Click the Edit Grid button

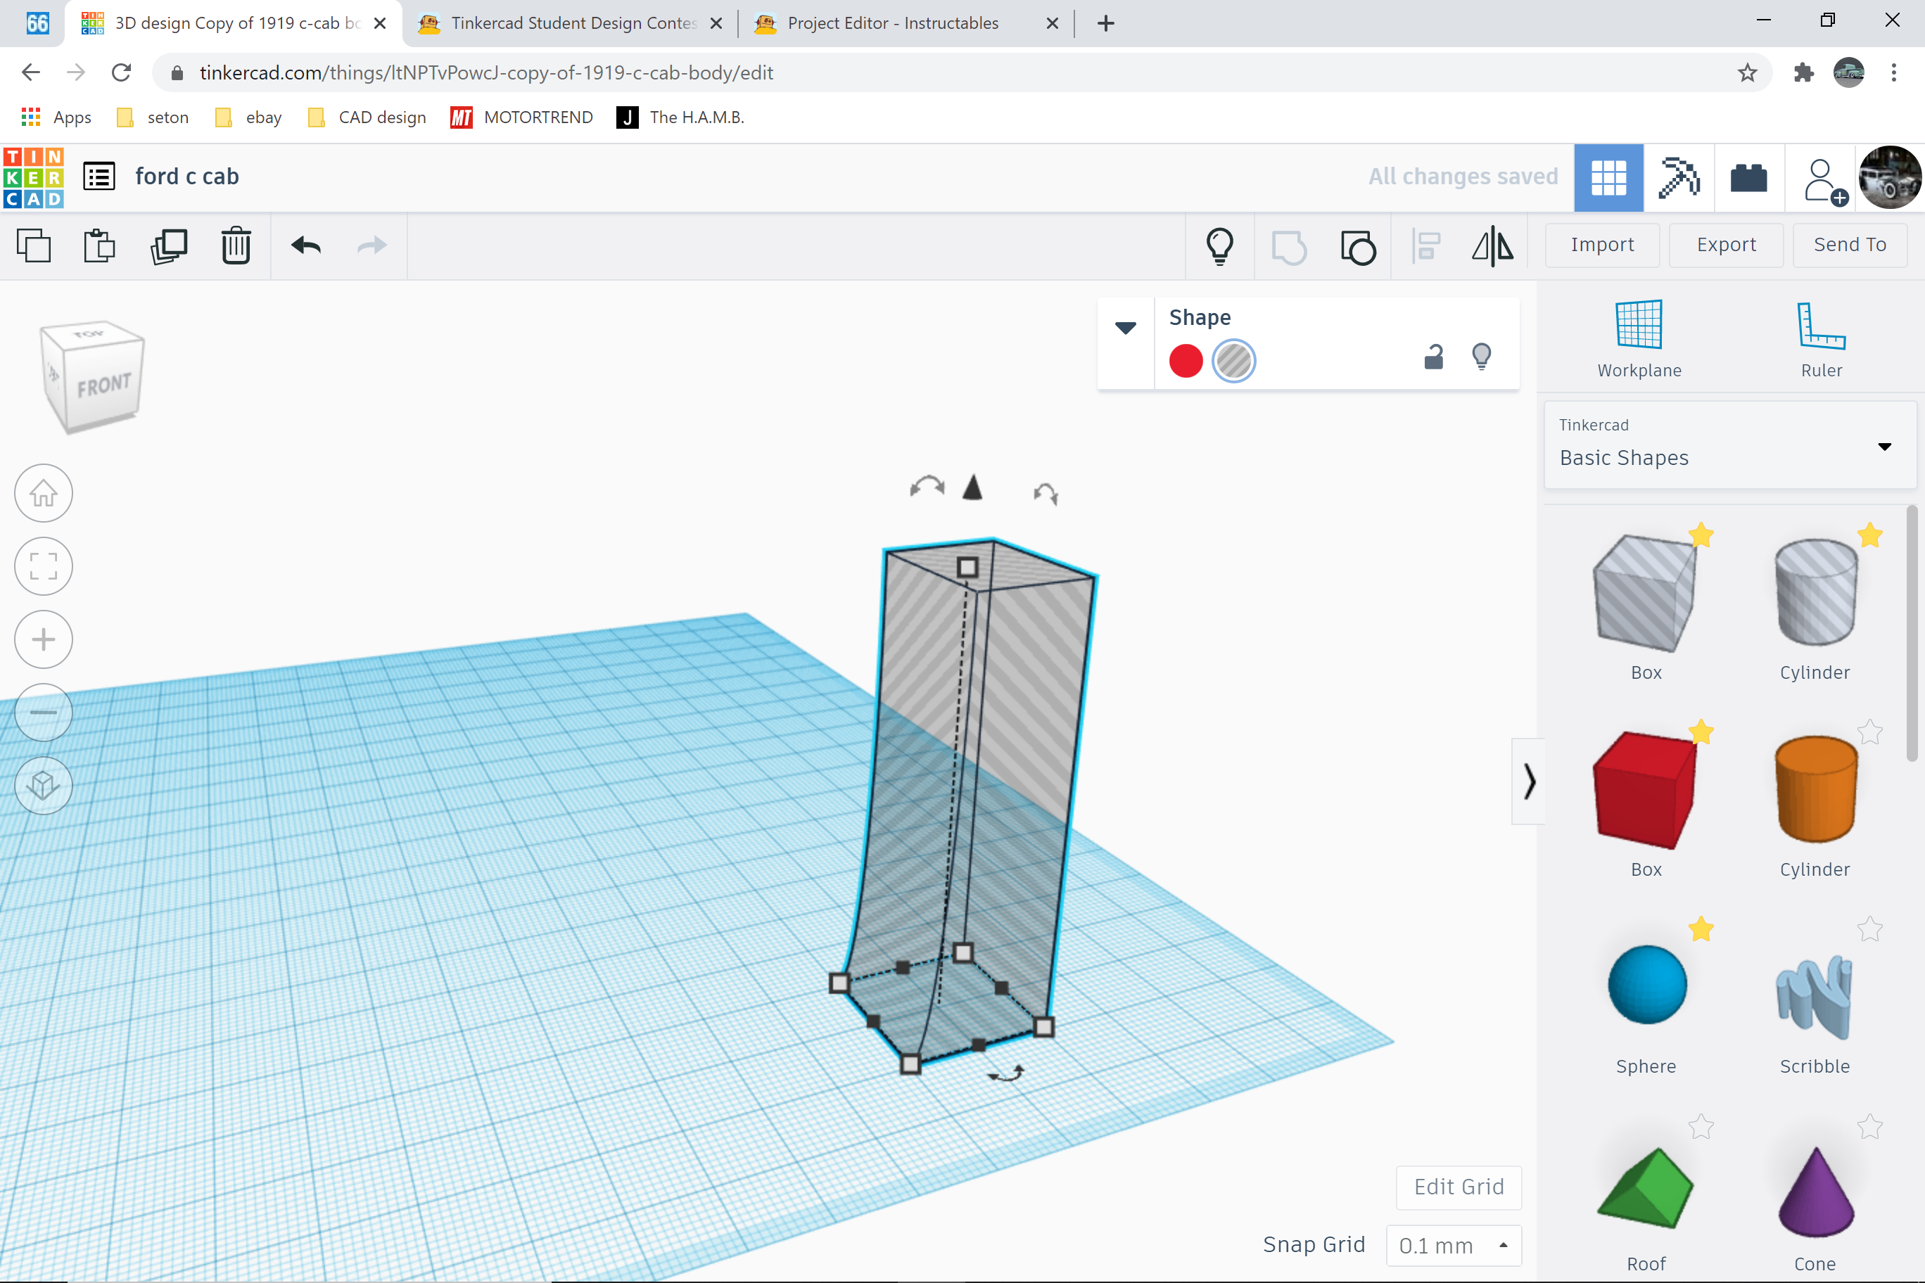[1459, 1187]
